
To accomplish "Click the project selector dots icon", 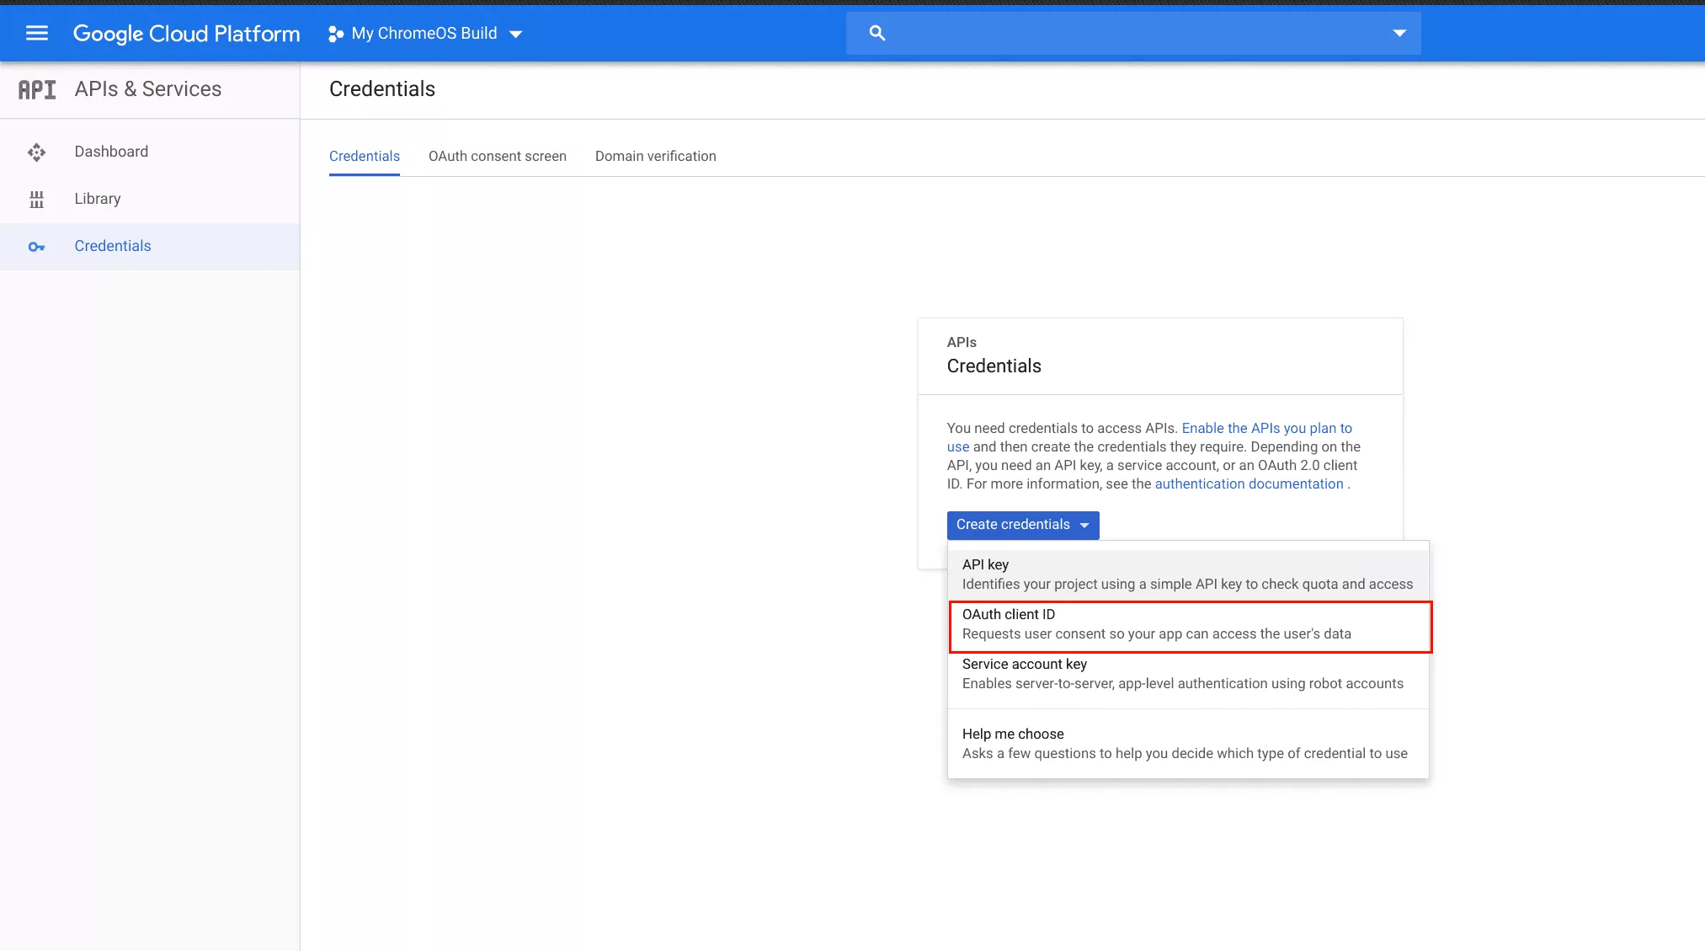I will [x=335, y=34].
